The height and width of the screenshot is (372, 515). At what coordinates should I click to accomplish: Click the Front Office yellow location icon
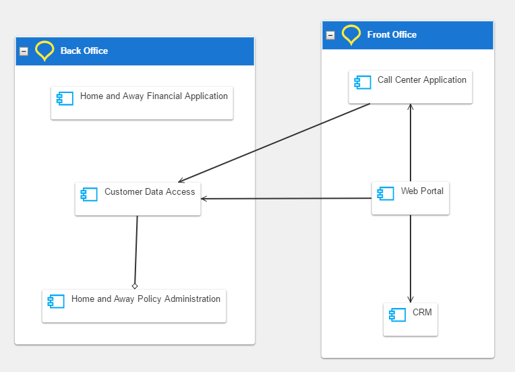[351, 35]
